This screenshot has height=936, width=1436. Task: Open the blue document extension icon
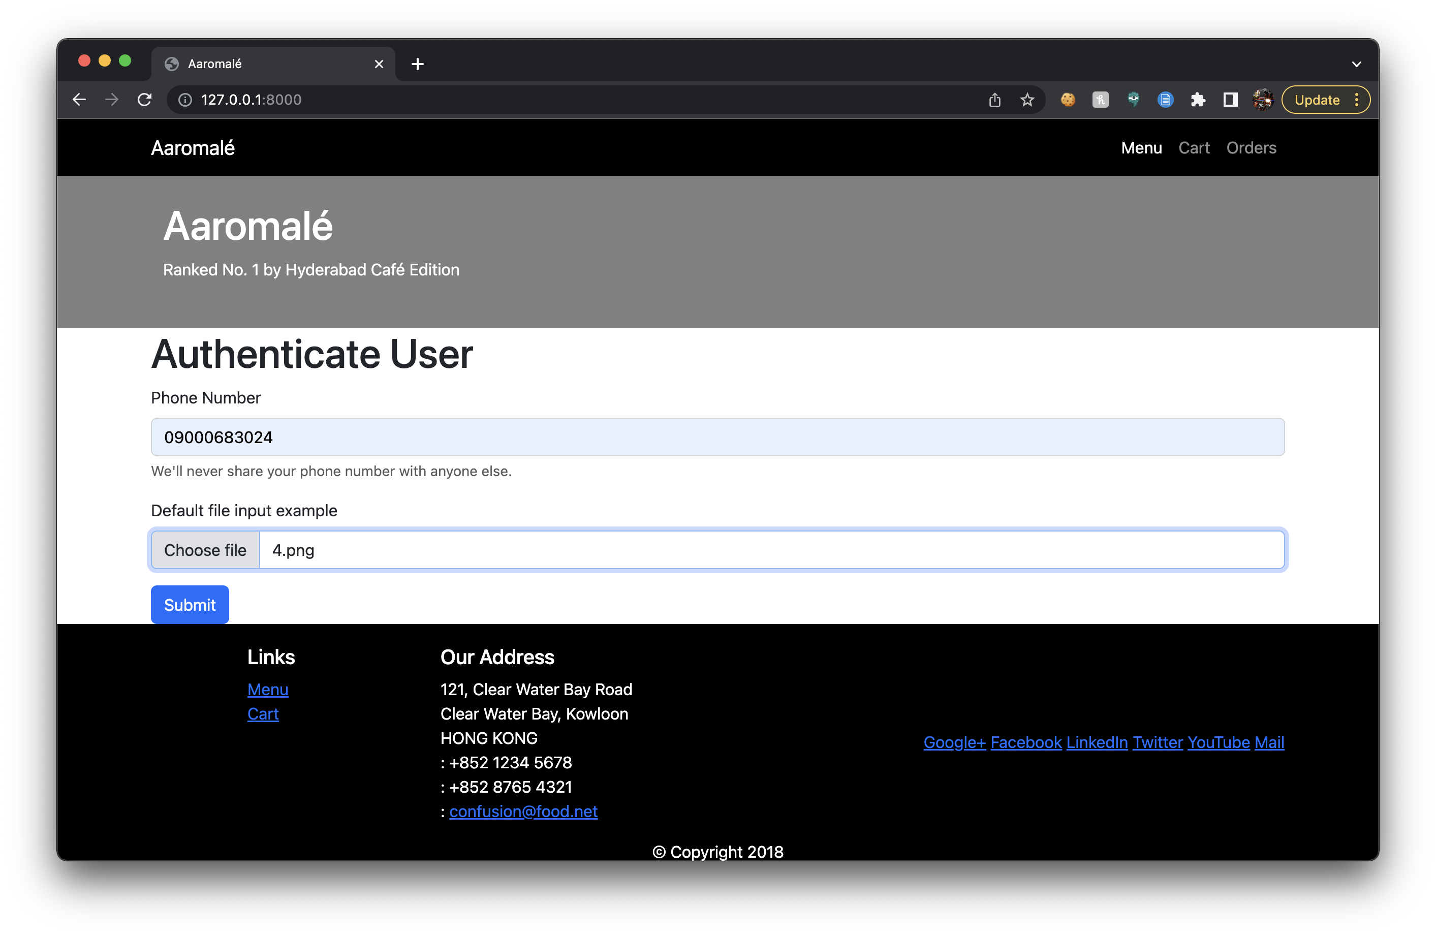coord(1166,100)
